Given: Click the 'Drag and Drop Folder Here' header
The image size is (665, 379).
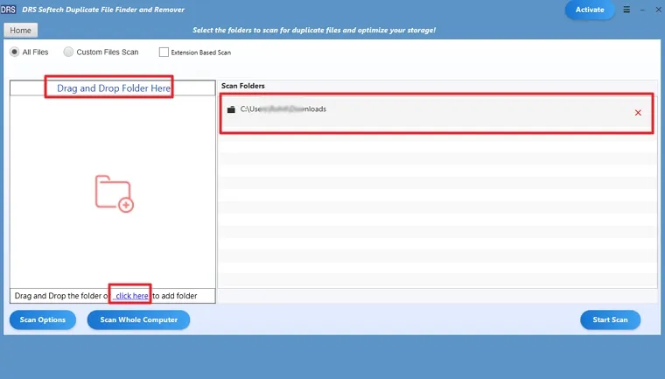Looking at the screenshot, I should tap(113, 88).
